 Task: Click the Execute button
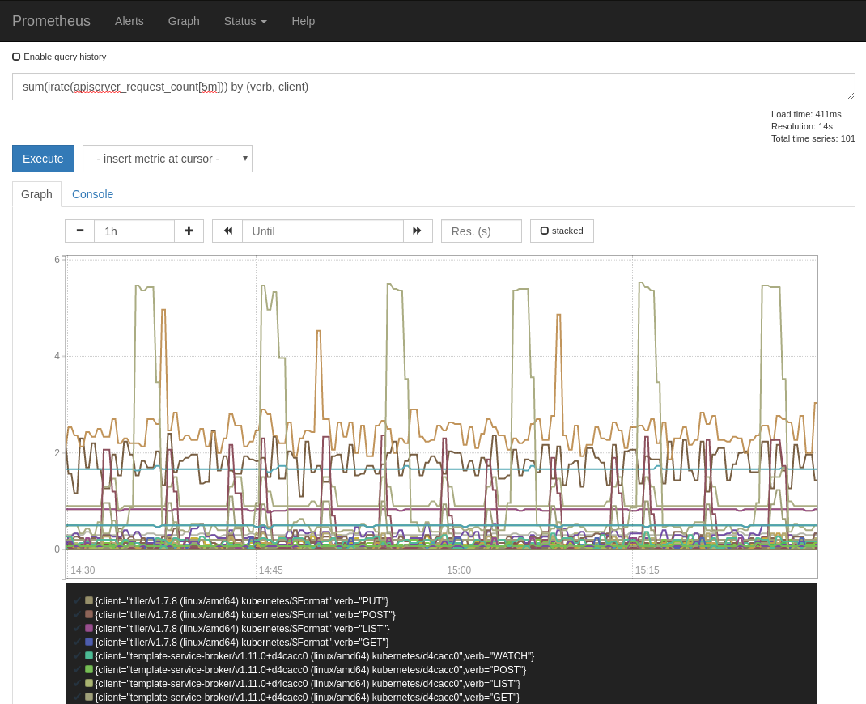tap(43, 159)
